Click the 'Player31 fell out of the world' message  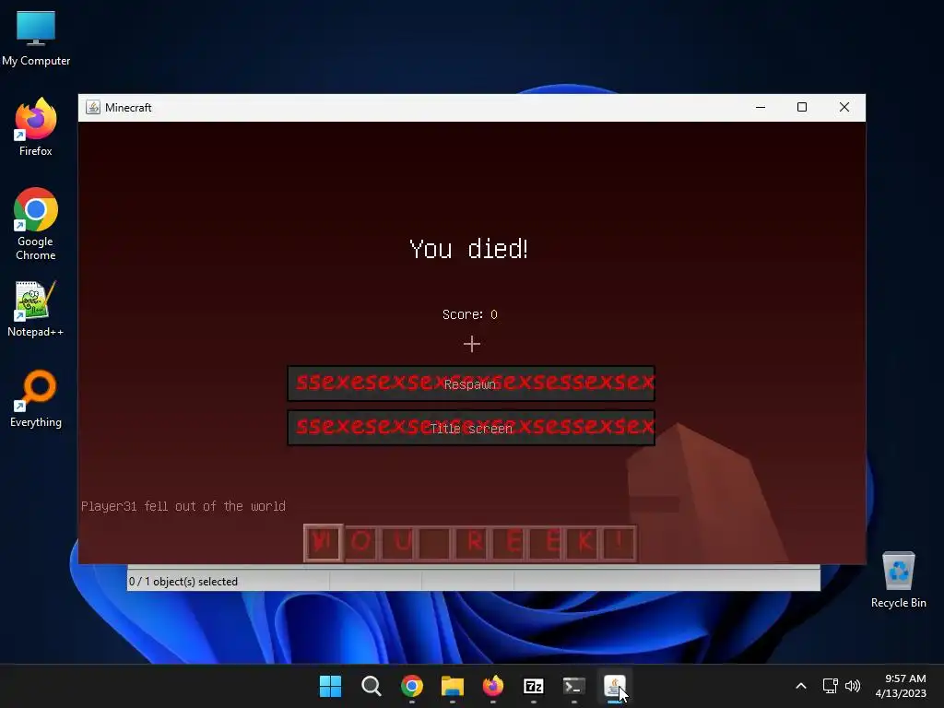pyautogui.click(x=183, y=506)
